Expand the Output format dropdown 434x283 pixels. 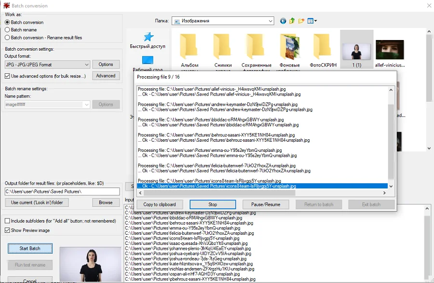tap(86, 65)
